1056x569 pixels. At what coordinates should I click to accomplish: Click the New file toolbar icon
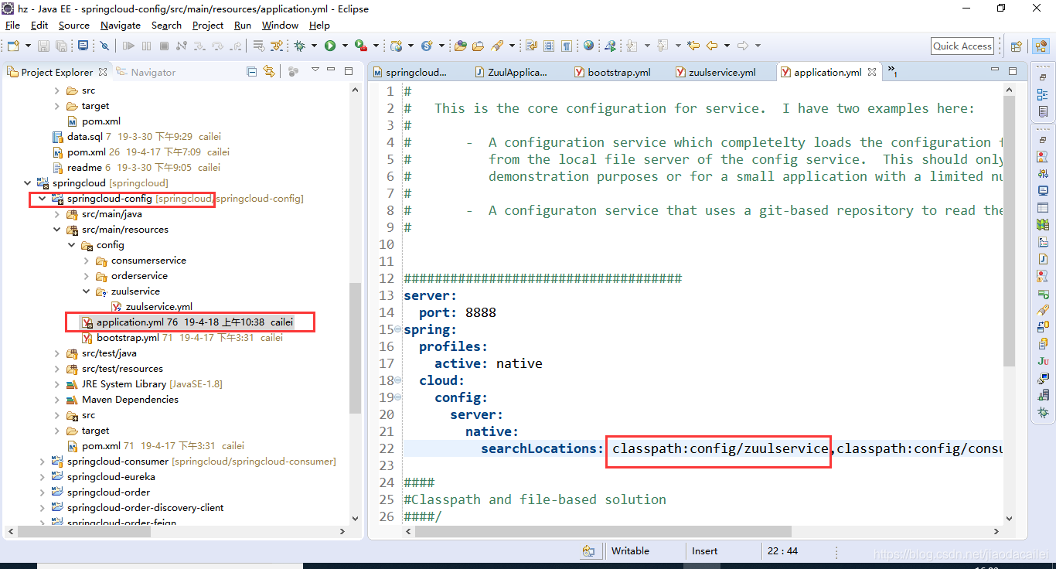point(13,46)
